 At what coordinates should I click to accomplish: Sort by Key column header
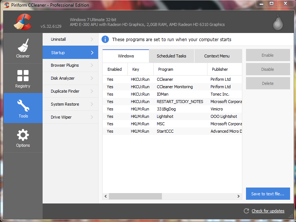pyautogui.click(x=141, y=69)
